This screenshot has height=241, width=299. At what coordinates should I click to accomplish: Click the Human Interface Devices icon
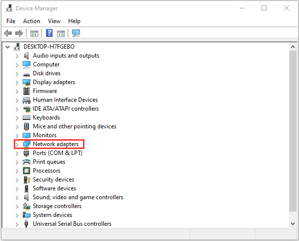pos(27,100)
